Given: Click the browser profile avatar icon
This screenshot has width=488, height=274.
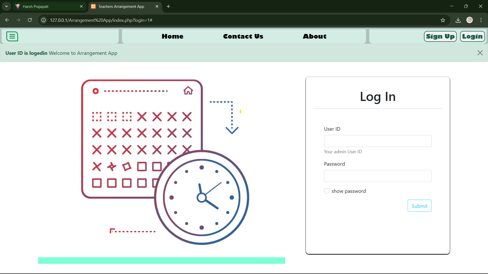Looking at the screenshot, I should (469, 20).
